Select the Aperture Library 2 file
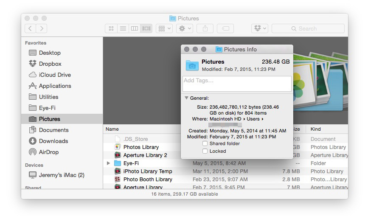379x216 pixels. point(145,155)
